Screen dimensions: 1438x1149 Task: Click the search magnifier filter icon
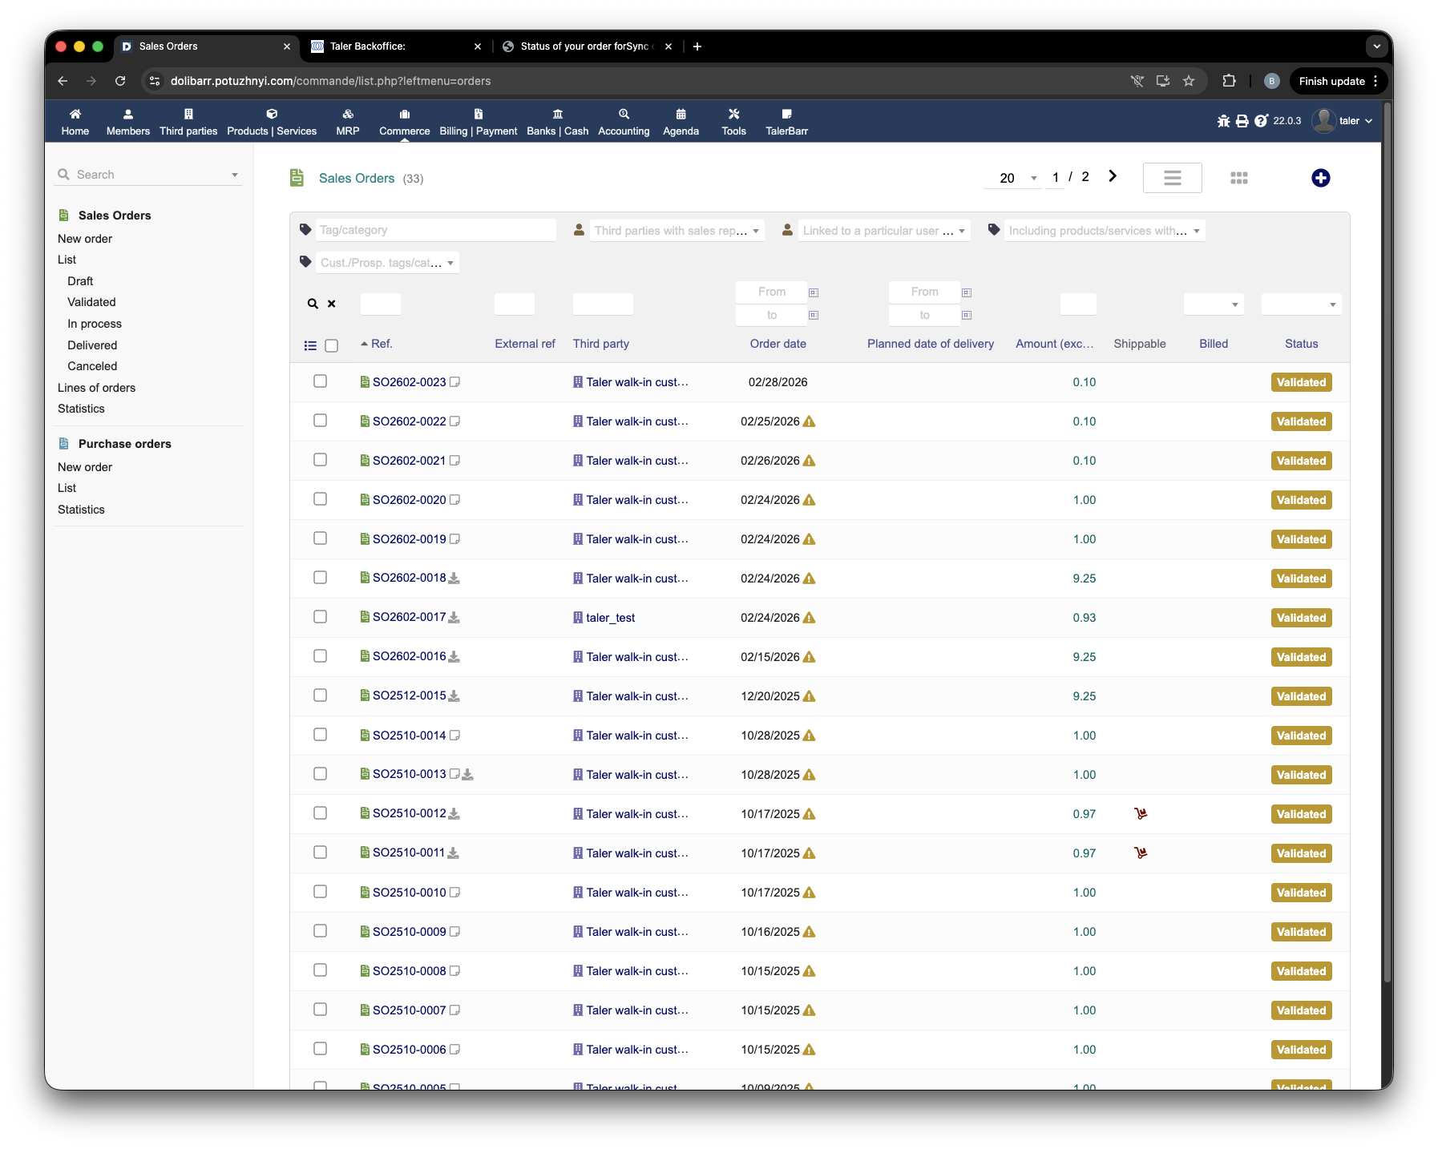pyautogui.click(x=313, y=304)
